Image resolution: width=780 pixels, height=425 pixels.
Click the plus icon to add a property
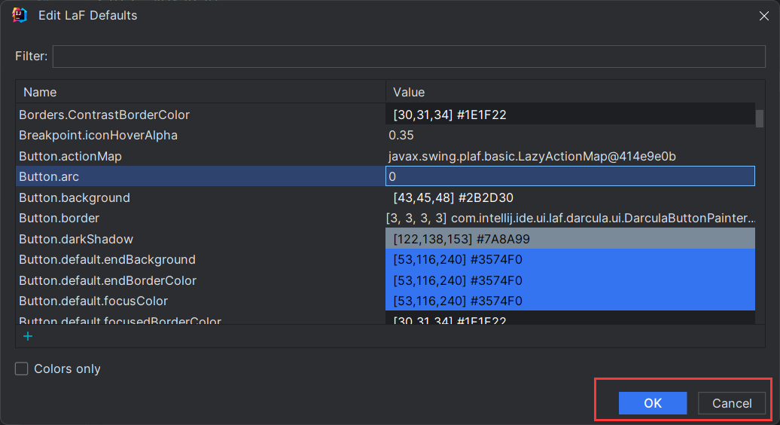(x=28, y=336)
